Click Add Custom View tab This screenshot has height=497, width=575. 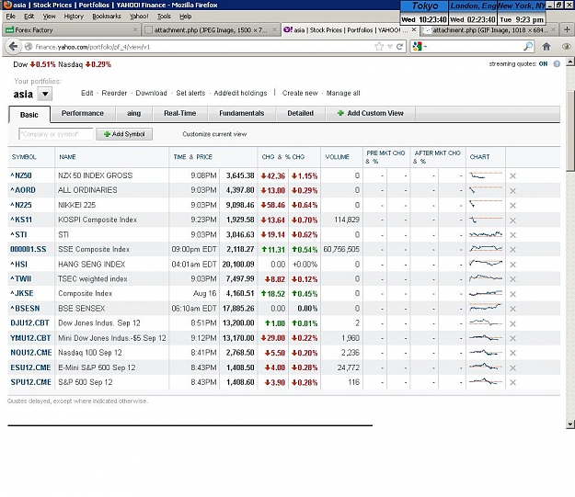click(371, 113)
